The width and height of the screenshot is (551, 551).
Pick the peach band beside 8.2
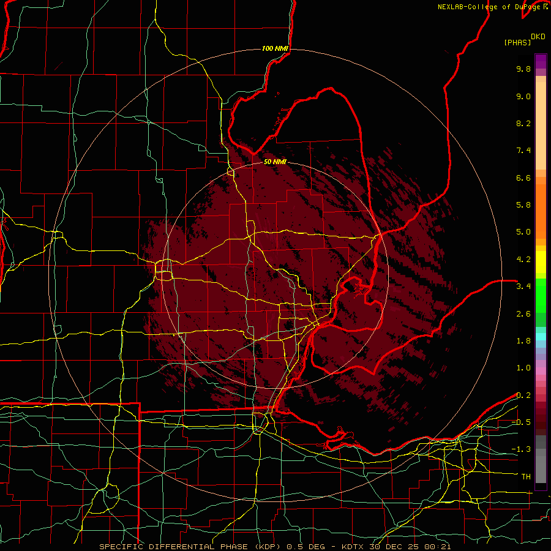[541, 126]
